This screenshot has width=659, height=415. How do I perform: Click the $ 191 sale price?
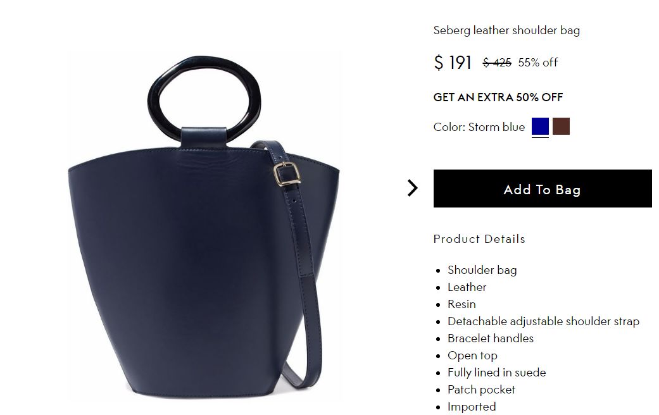453,63
